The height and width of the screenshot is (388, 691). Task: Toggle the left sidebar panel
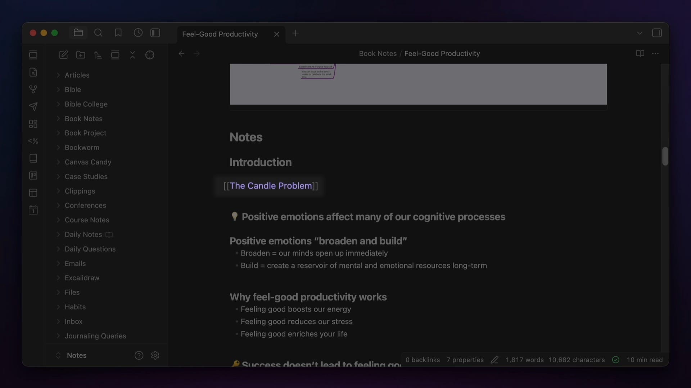coord(155,33)
